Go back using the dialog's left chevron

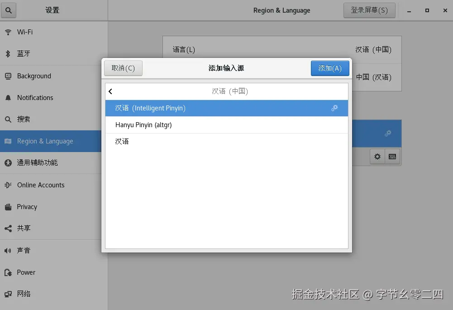(x=110, y=91)
